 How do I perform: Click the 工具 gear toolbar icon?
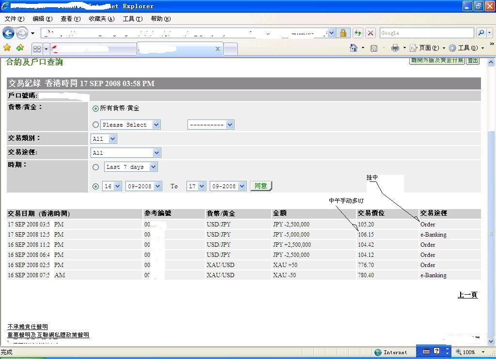(453, 48)
